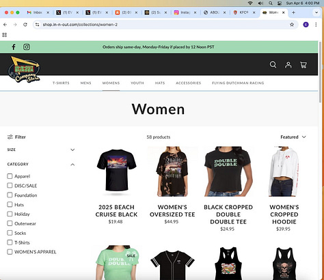View the white cropped hoodie product image

coord(284,171)
